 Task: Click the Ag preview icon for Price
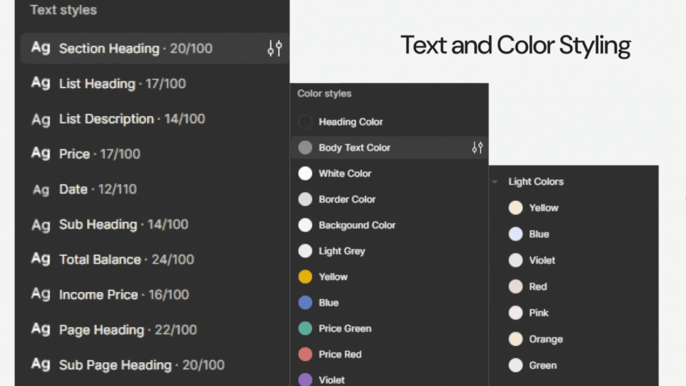pos(41,153)
